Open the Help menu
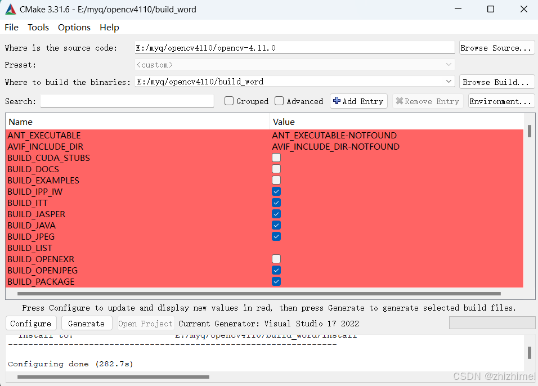538x386 pixels. [x=109, y=28]
